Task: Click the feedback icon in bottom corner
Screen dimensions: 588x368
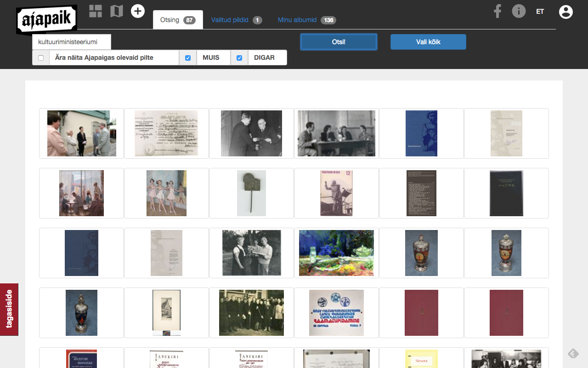Action: (x=573, y=353)
